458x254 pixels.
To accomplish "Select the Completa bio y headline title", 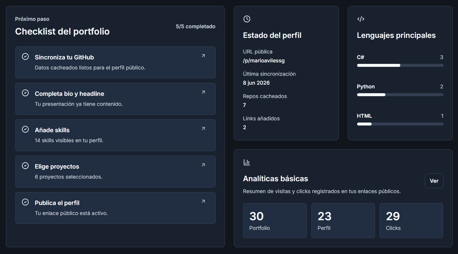I will pyautogui.click(x=69, y=94).
